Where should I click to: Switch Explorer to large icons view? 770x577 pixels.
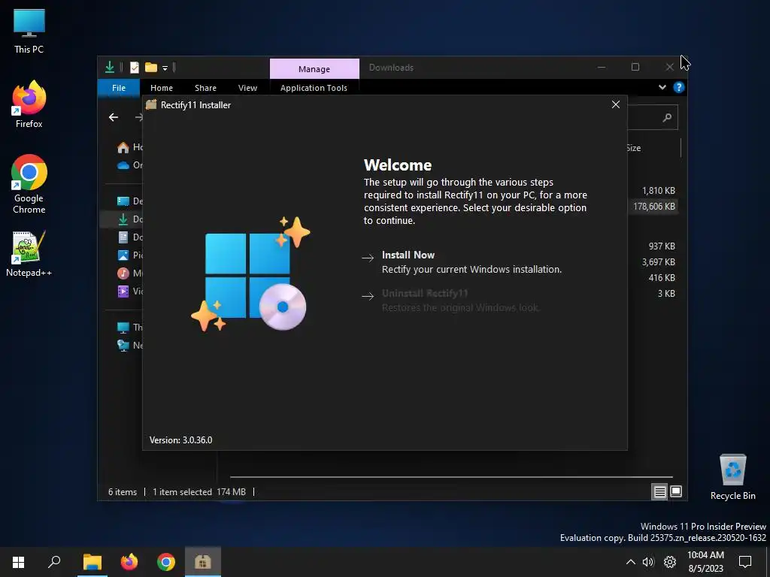pos(676,491)
